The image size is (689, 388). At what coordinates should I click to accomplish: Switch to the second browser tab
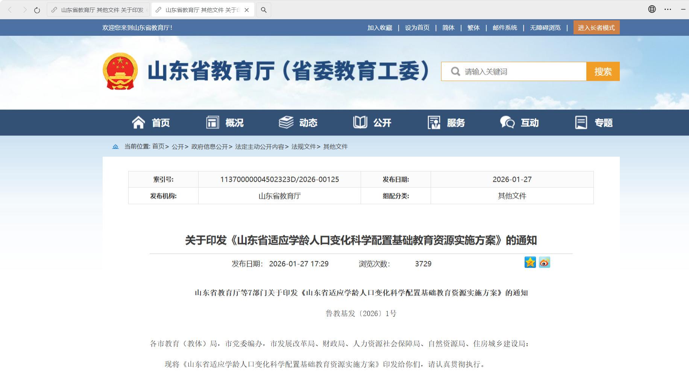tap(199, 10)
